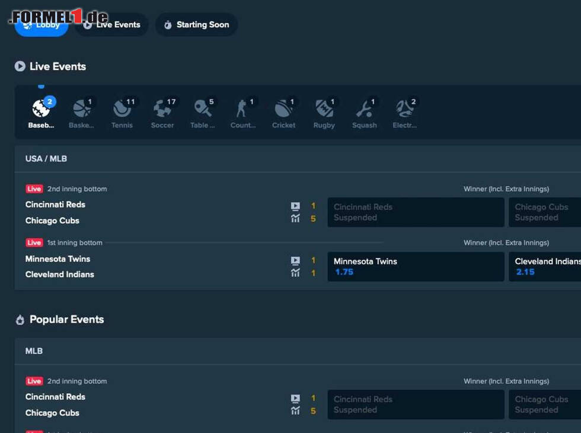
Task: Open live stream for Cincinnati Reds game in USA / MLB
Action: click(x=295, y=206)
